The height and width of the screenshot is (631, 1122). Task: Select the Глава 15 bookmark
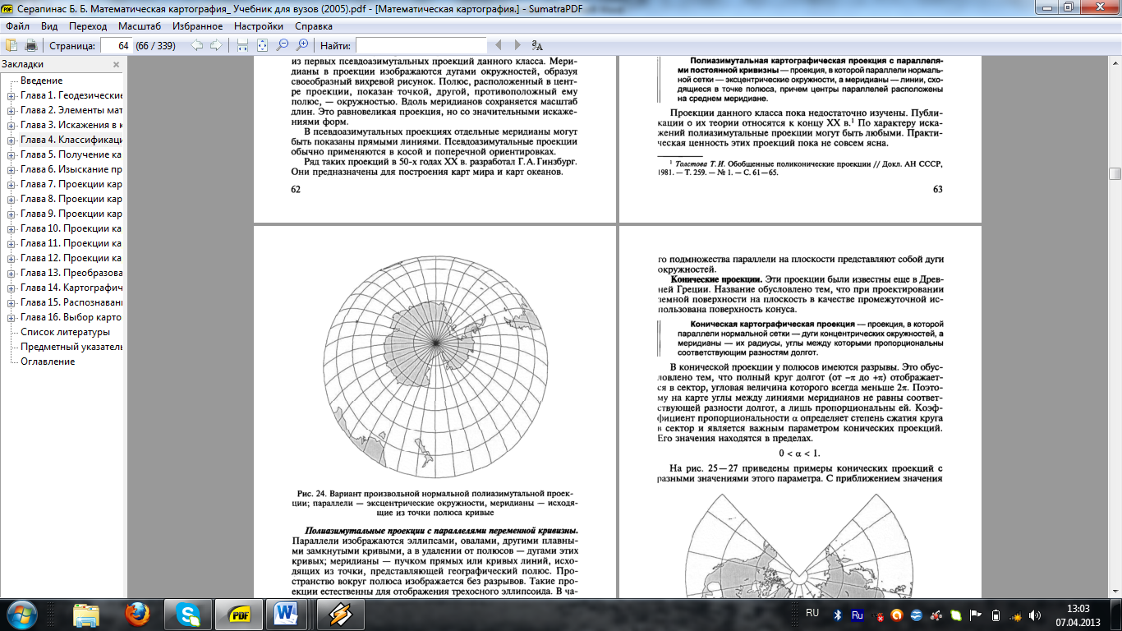pyautogui.click(x=71, y=302)
